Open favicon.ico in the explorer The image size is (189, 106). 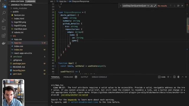pos(19,15)
